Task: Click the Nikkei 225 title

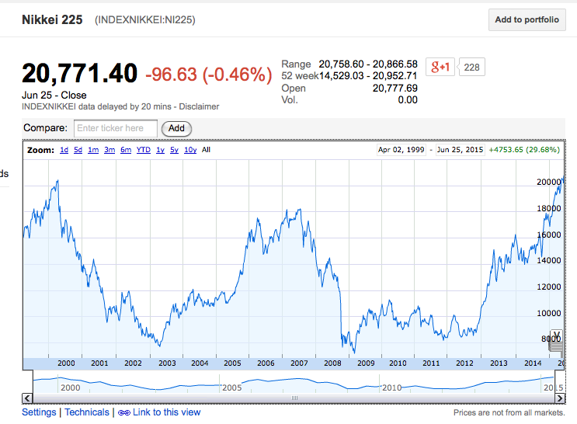Action: pos(52,19)
